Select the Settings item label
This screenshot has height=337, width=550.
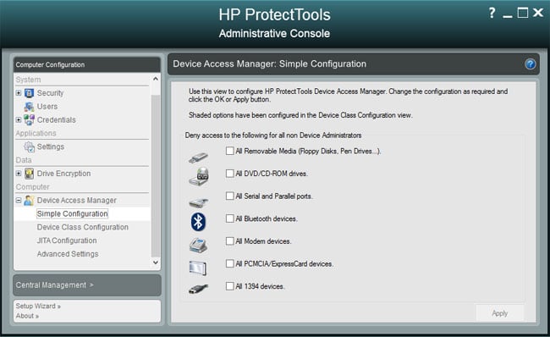pos(51,146)
